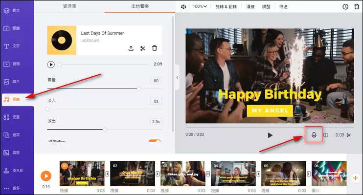This screenshot has height=195, width=363.
Task: Add transition between scene 03 and 04
Action: click(x=208, y=173)
